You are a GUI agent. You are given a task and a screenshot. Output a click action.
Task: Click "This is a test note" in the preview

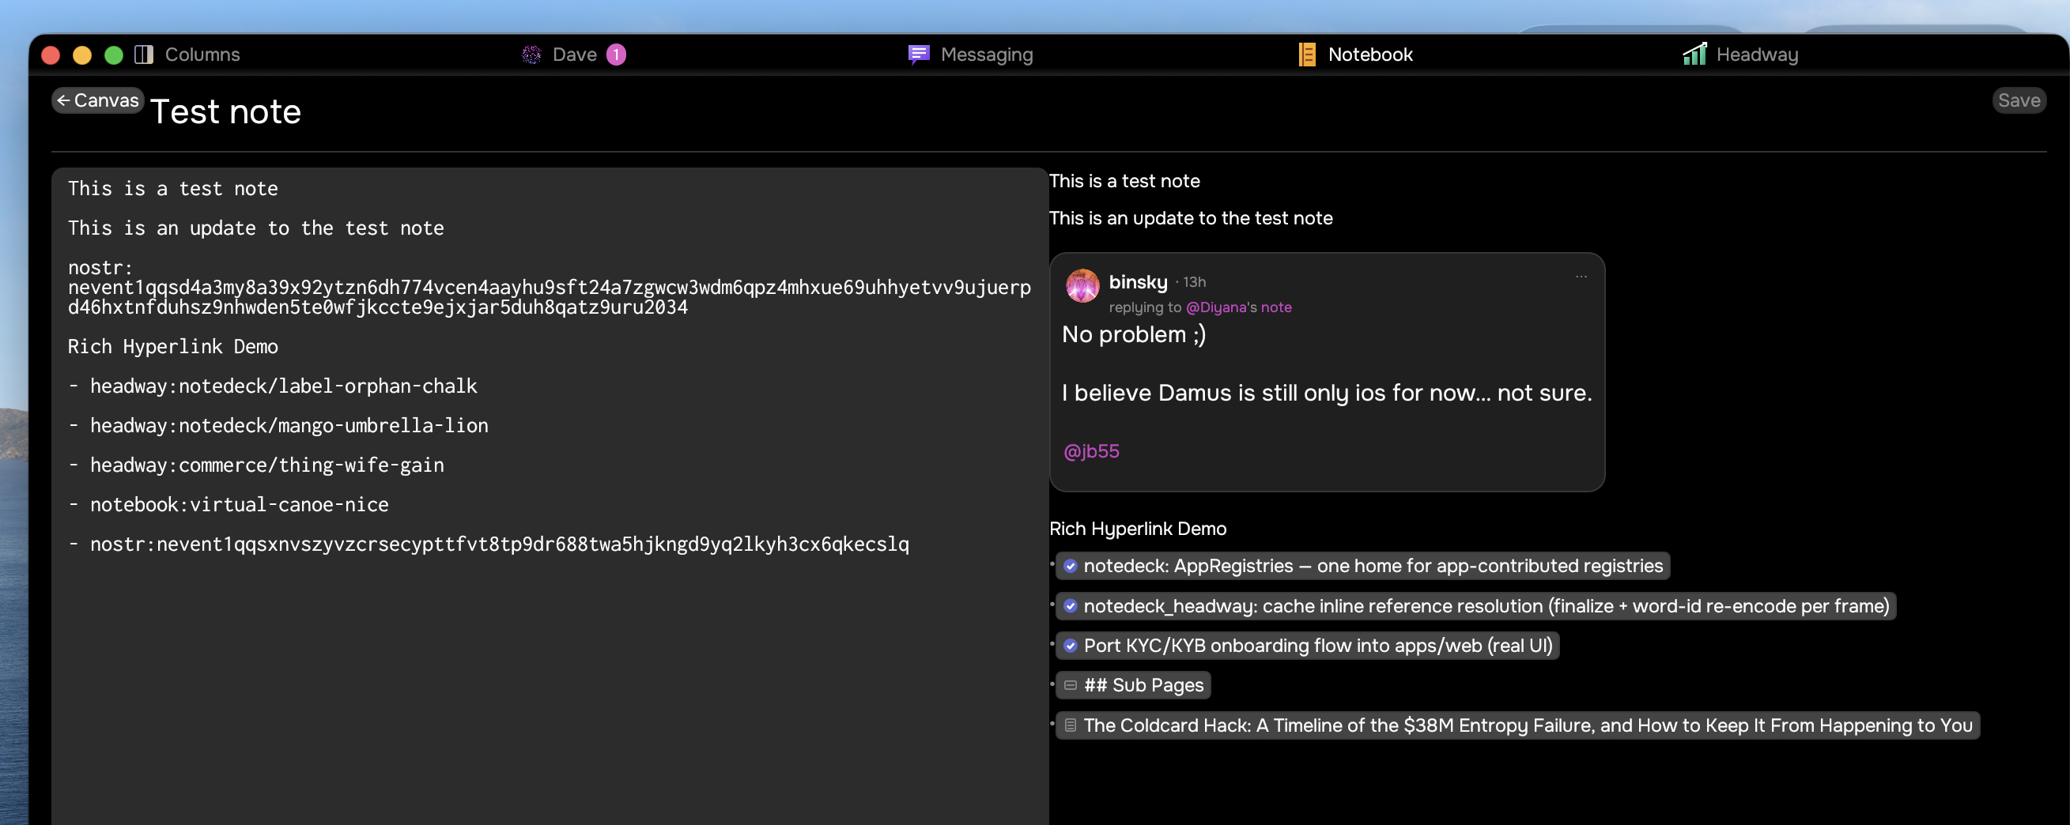click(1124, 182)
